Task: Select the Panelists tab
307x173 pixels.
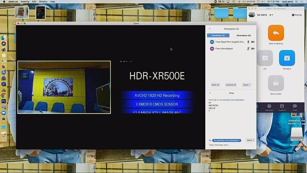Action: tap(218, 36)
